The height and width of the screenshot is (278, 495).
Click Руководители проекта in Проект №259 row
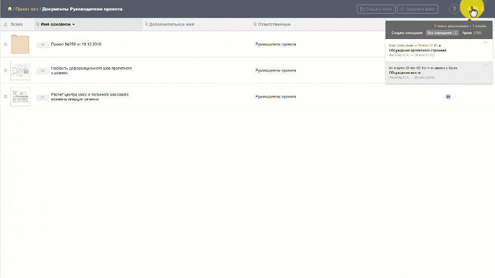[x=276, y=44]
